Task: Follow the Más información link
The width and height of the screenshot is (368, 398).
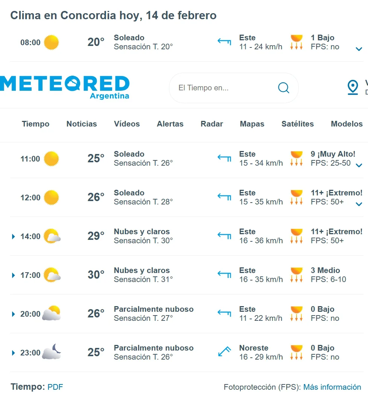Action: click(332, 387)
